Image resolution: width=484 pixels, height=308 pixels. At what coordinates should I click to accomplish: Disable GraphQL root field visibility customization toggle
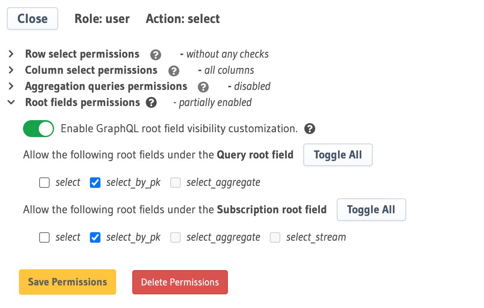(x=38, y=129)
